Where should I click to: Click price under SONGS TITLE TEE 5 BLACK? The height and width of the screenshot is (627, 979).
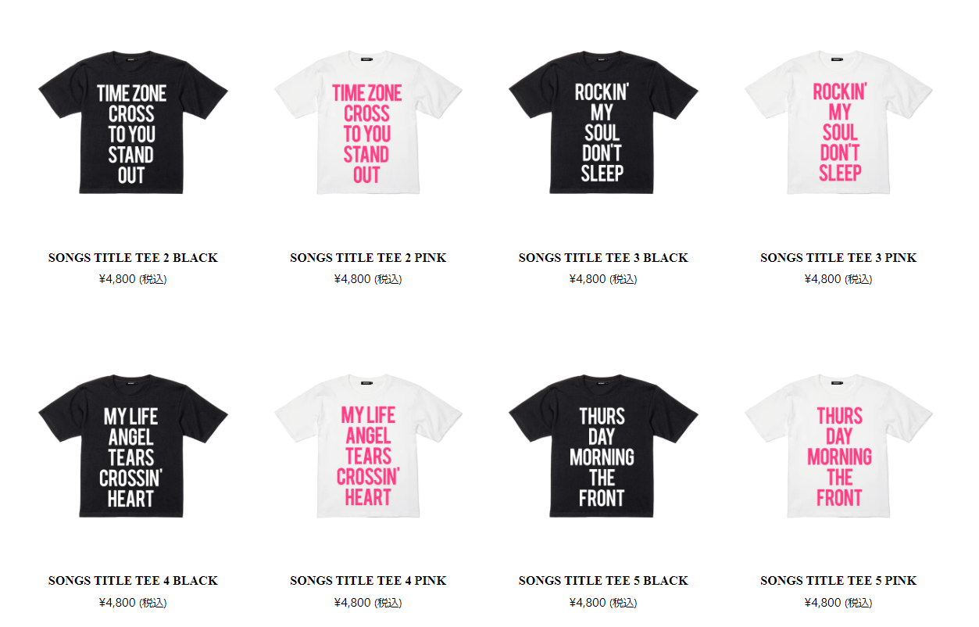pos(603,603)
